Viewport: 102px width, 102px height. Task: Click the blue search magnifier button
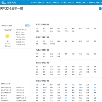(100, 8)
